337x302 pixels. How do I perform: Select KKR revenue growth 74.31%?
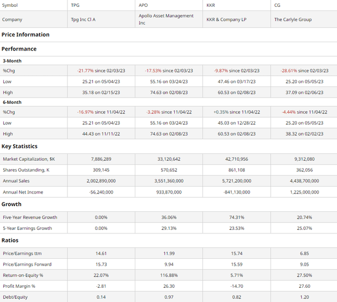(x=236, y=217)
